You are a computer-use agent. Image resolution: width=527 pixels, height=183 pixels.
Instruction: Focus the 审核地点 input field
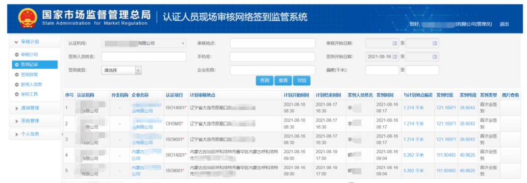point(273,43)
